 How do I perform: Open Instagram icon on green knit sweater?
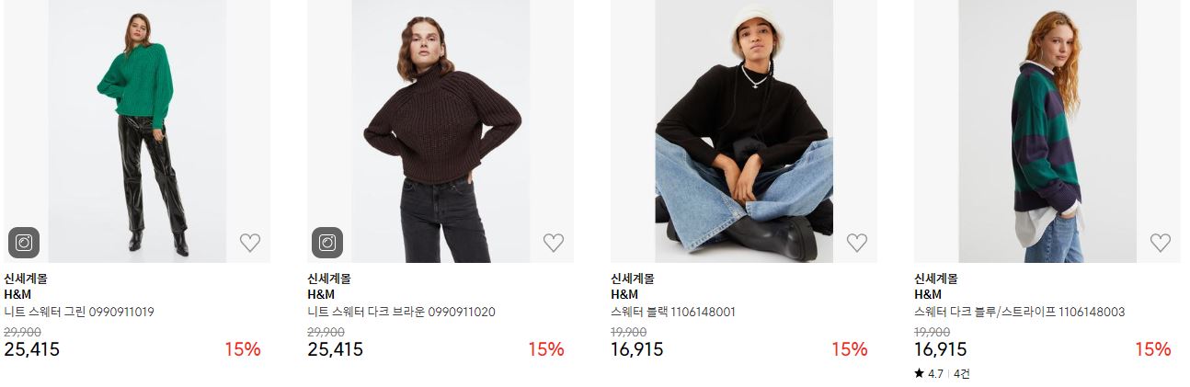24,243
